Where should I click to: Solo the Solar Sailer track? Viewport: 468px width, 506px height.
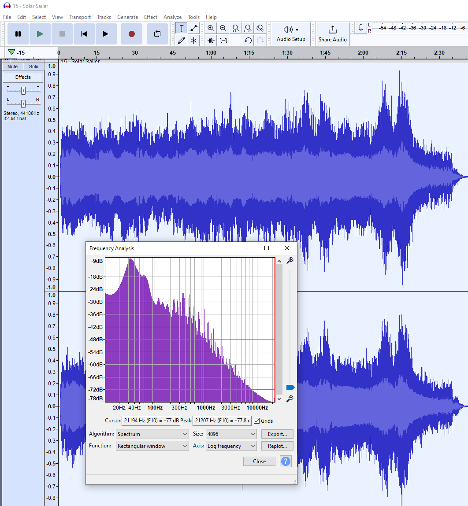coord(33,66)
